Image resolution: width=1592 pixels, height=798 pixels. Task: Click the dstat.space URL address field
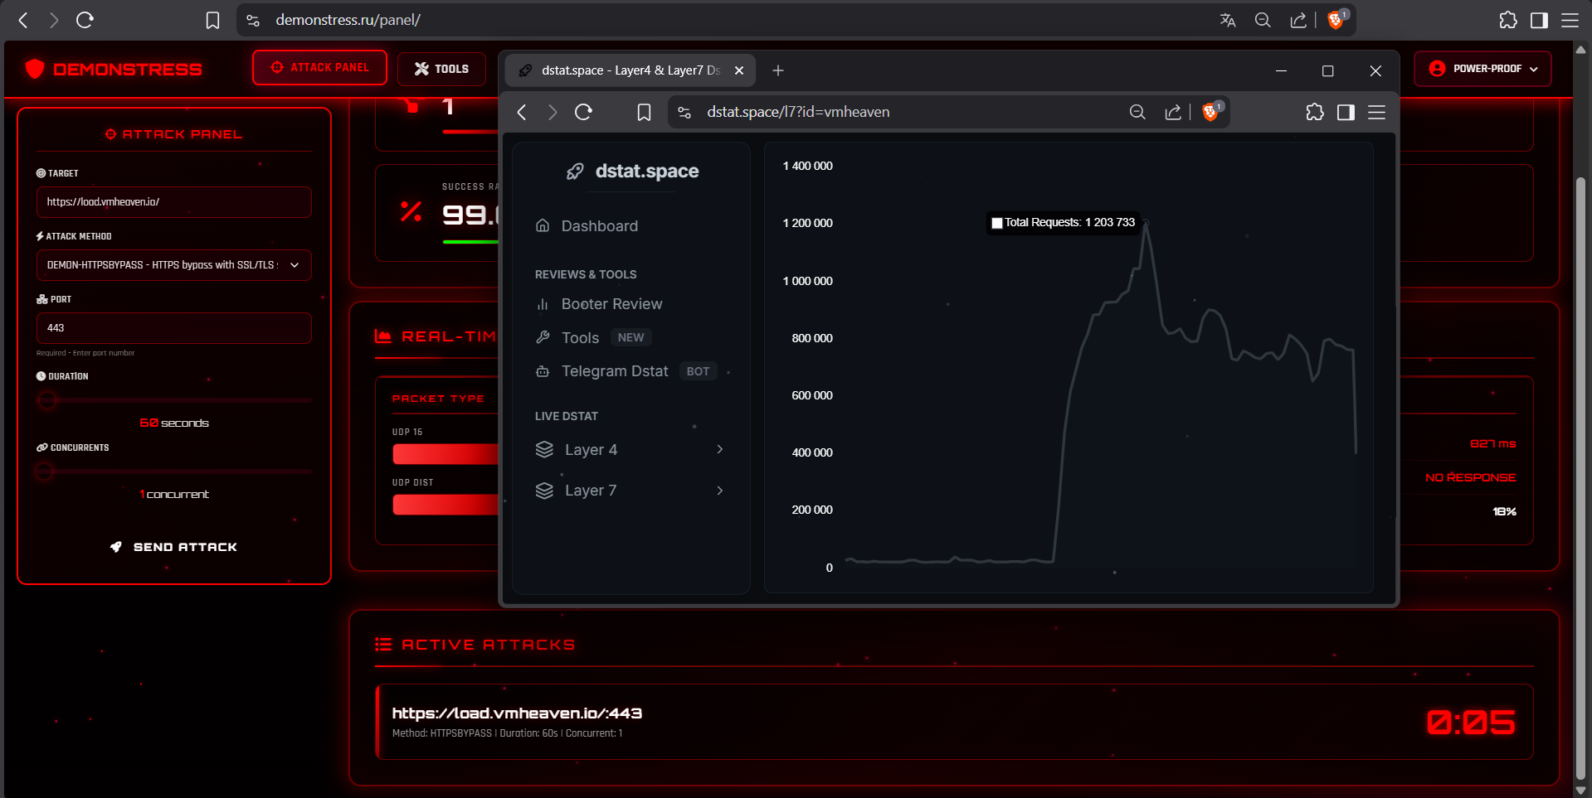(896, 112)
